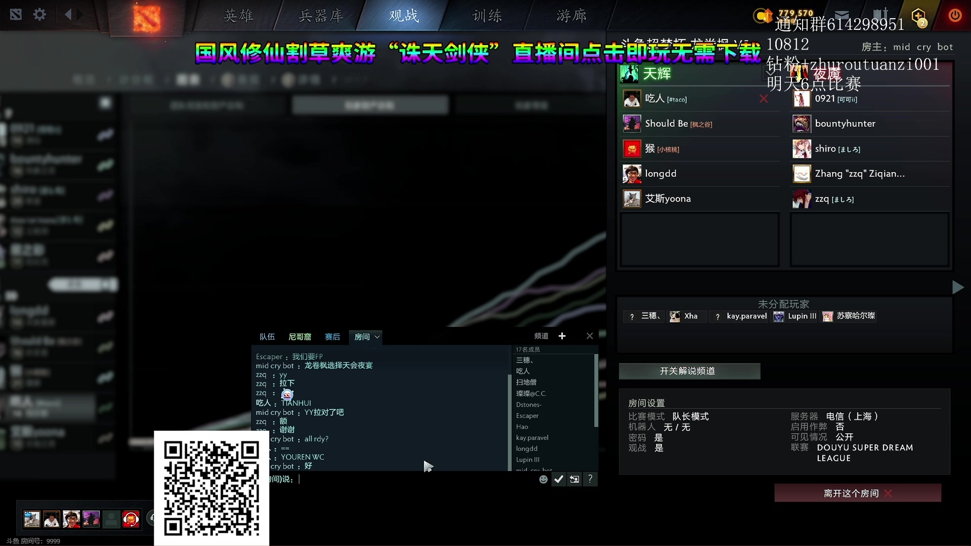This screenshot has width=971, height=546.
Task: Switch to the 队伍 chat tab
Action: (x=268, y=337)
